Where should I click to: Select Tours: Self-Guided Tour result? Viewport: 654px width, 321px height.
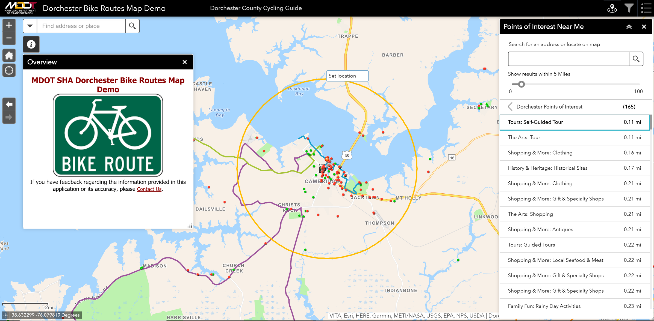(574, 122)
